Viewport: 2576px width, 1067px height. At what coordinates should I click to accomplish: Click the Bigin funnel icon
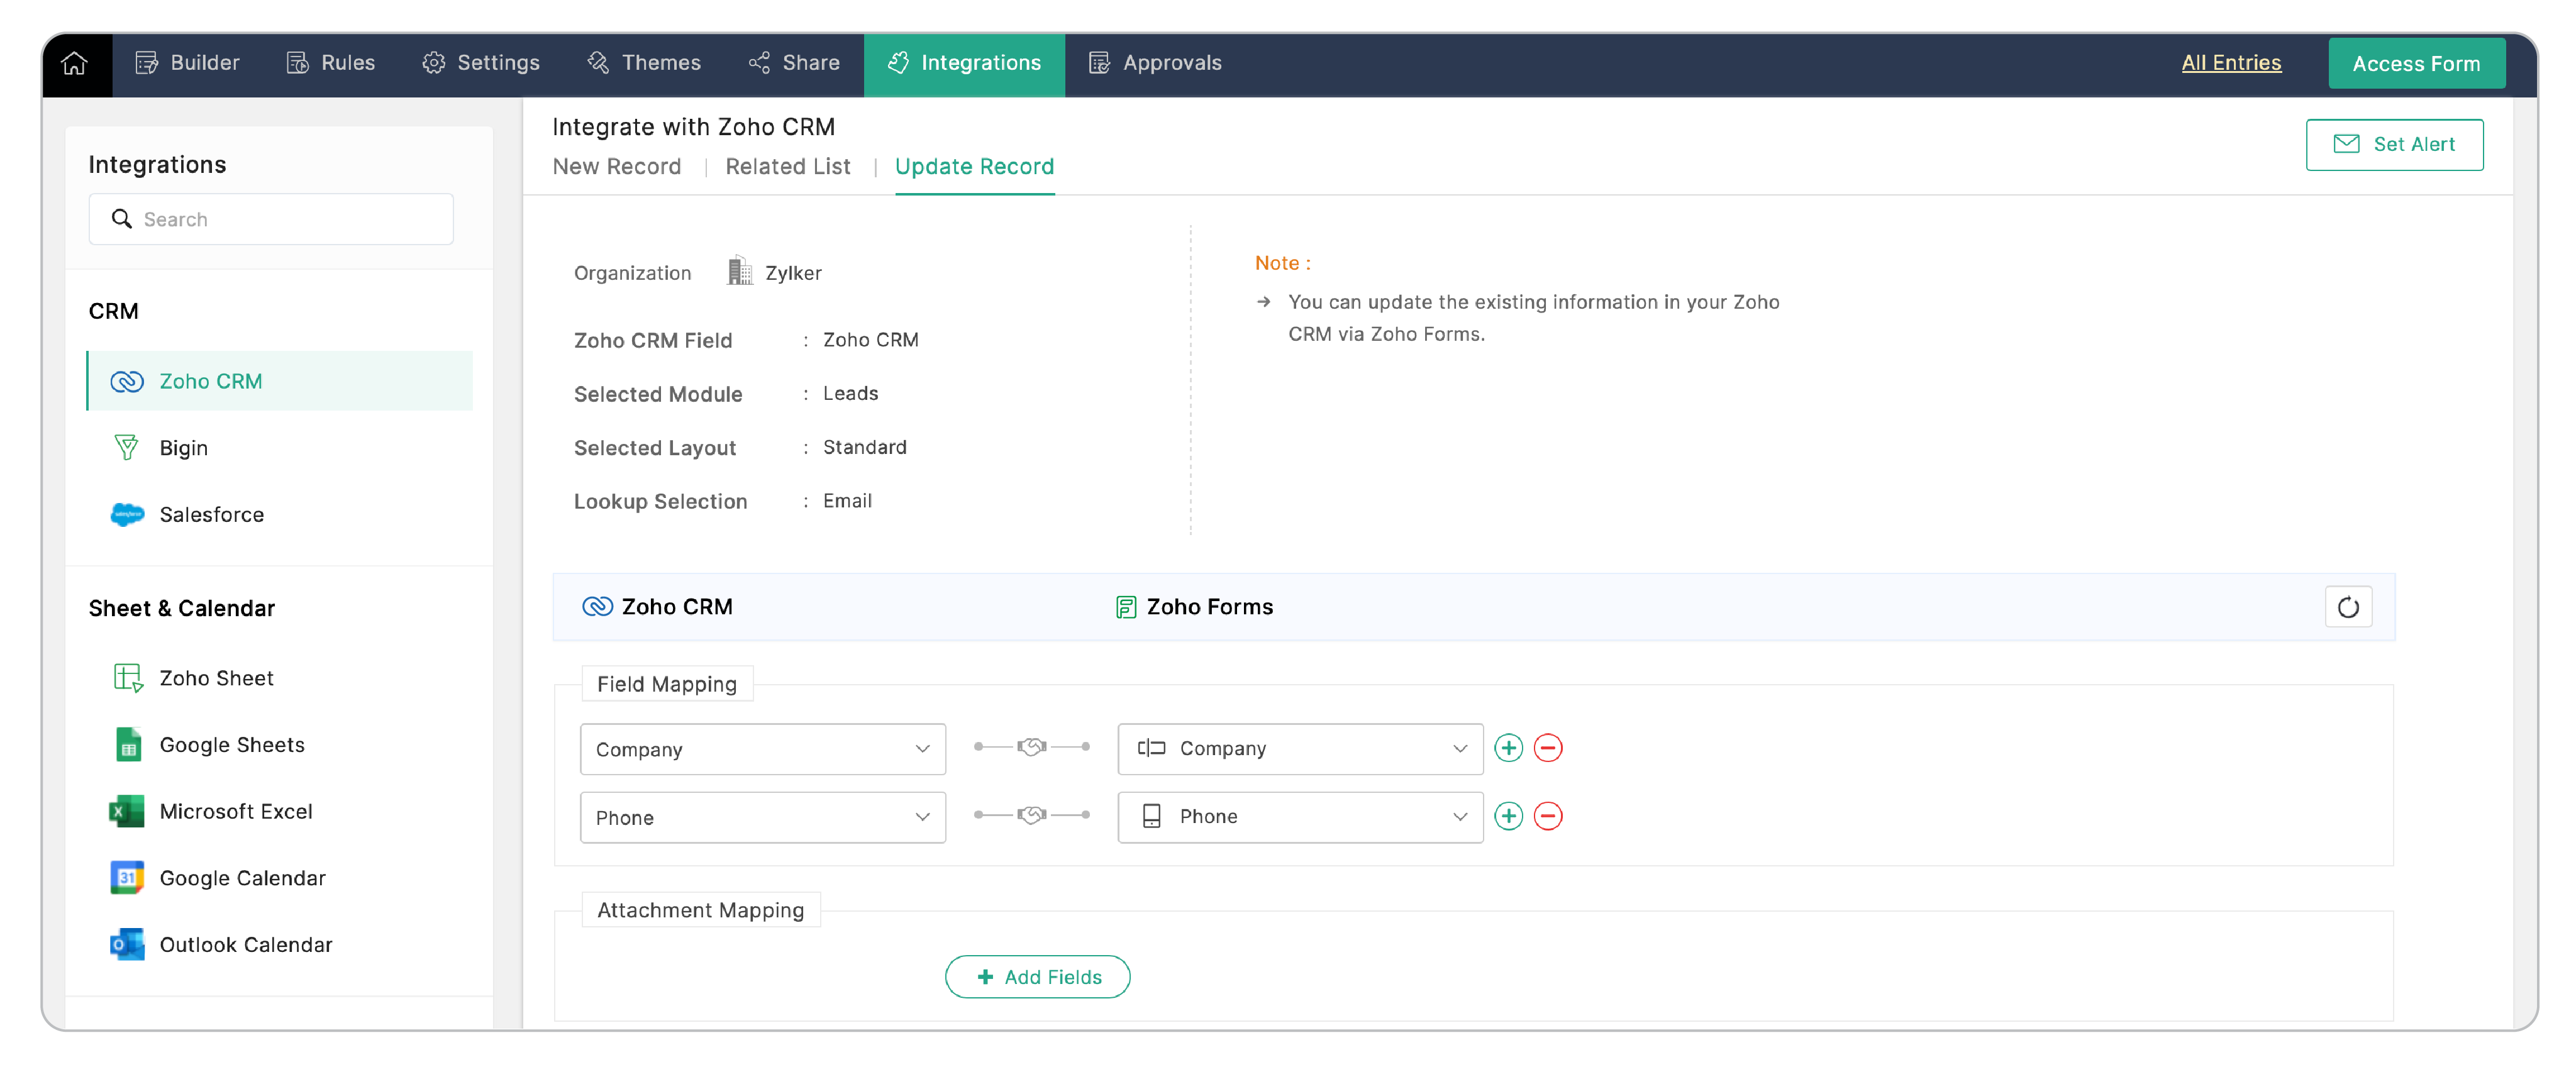coord(127,447)
